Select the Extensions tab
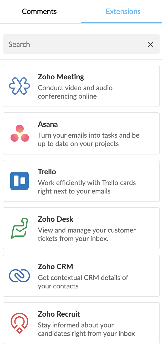This screenshot has width=162, height=348. (123, 12)
